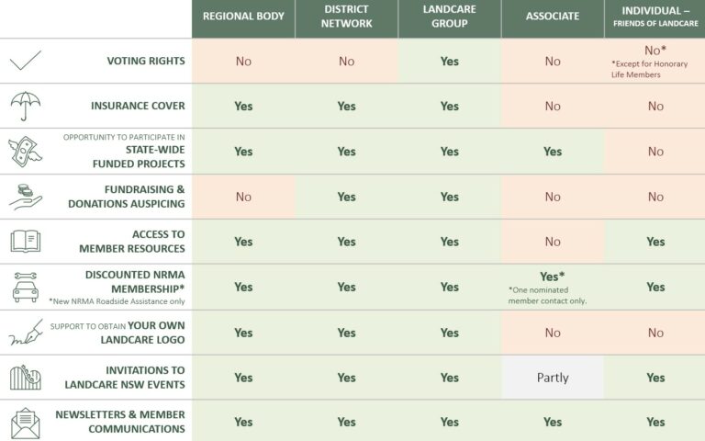This screenshot has width=705, height=441.
Task: Click the grey Partly cell
Action: (553, 378)
